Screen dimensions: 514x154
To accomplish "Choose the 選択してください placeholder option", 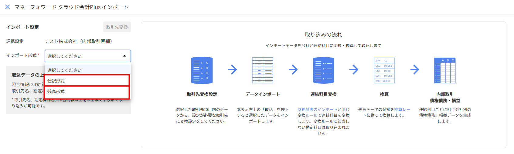I will click(87, 70).
